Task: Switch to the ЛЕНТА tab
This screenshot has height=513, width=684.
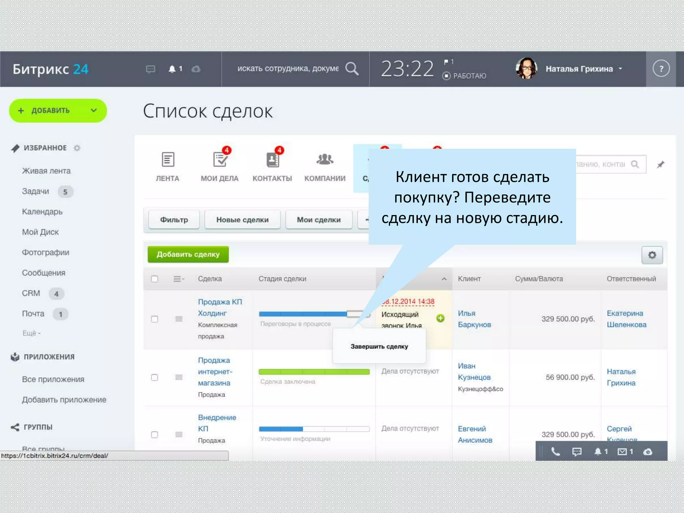Action: click(168, 166)
